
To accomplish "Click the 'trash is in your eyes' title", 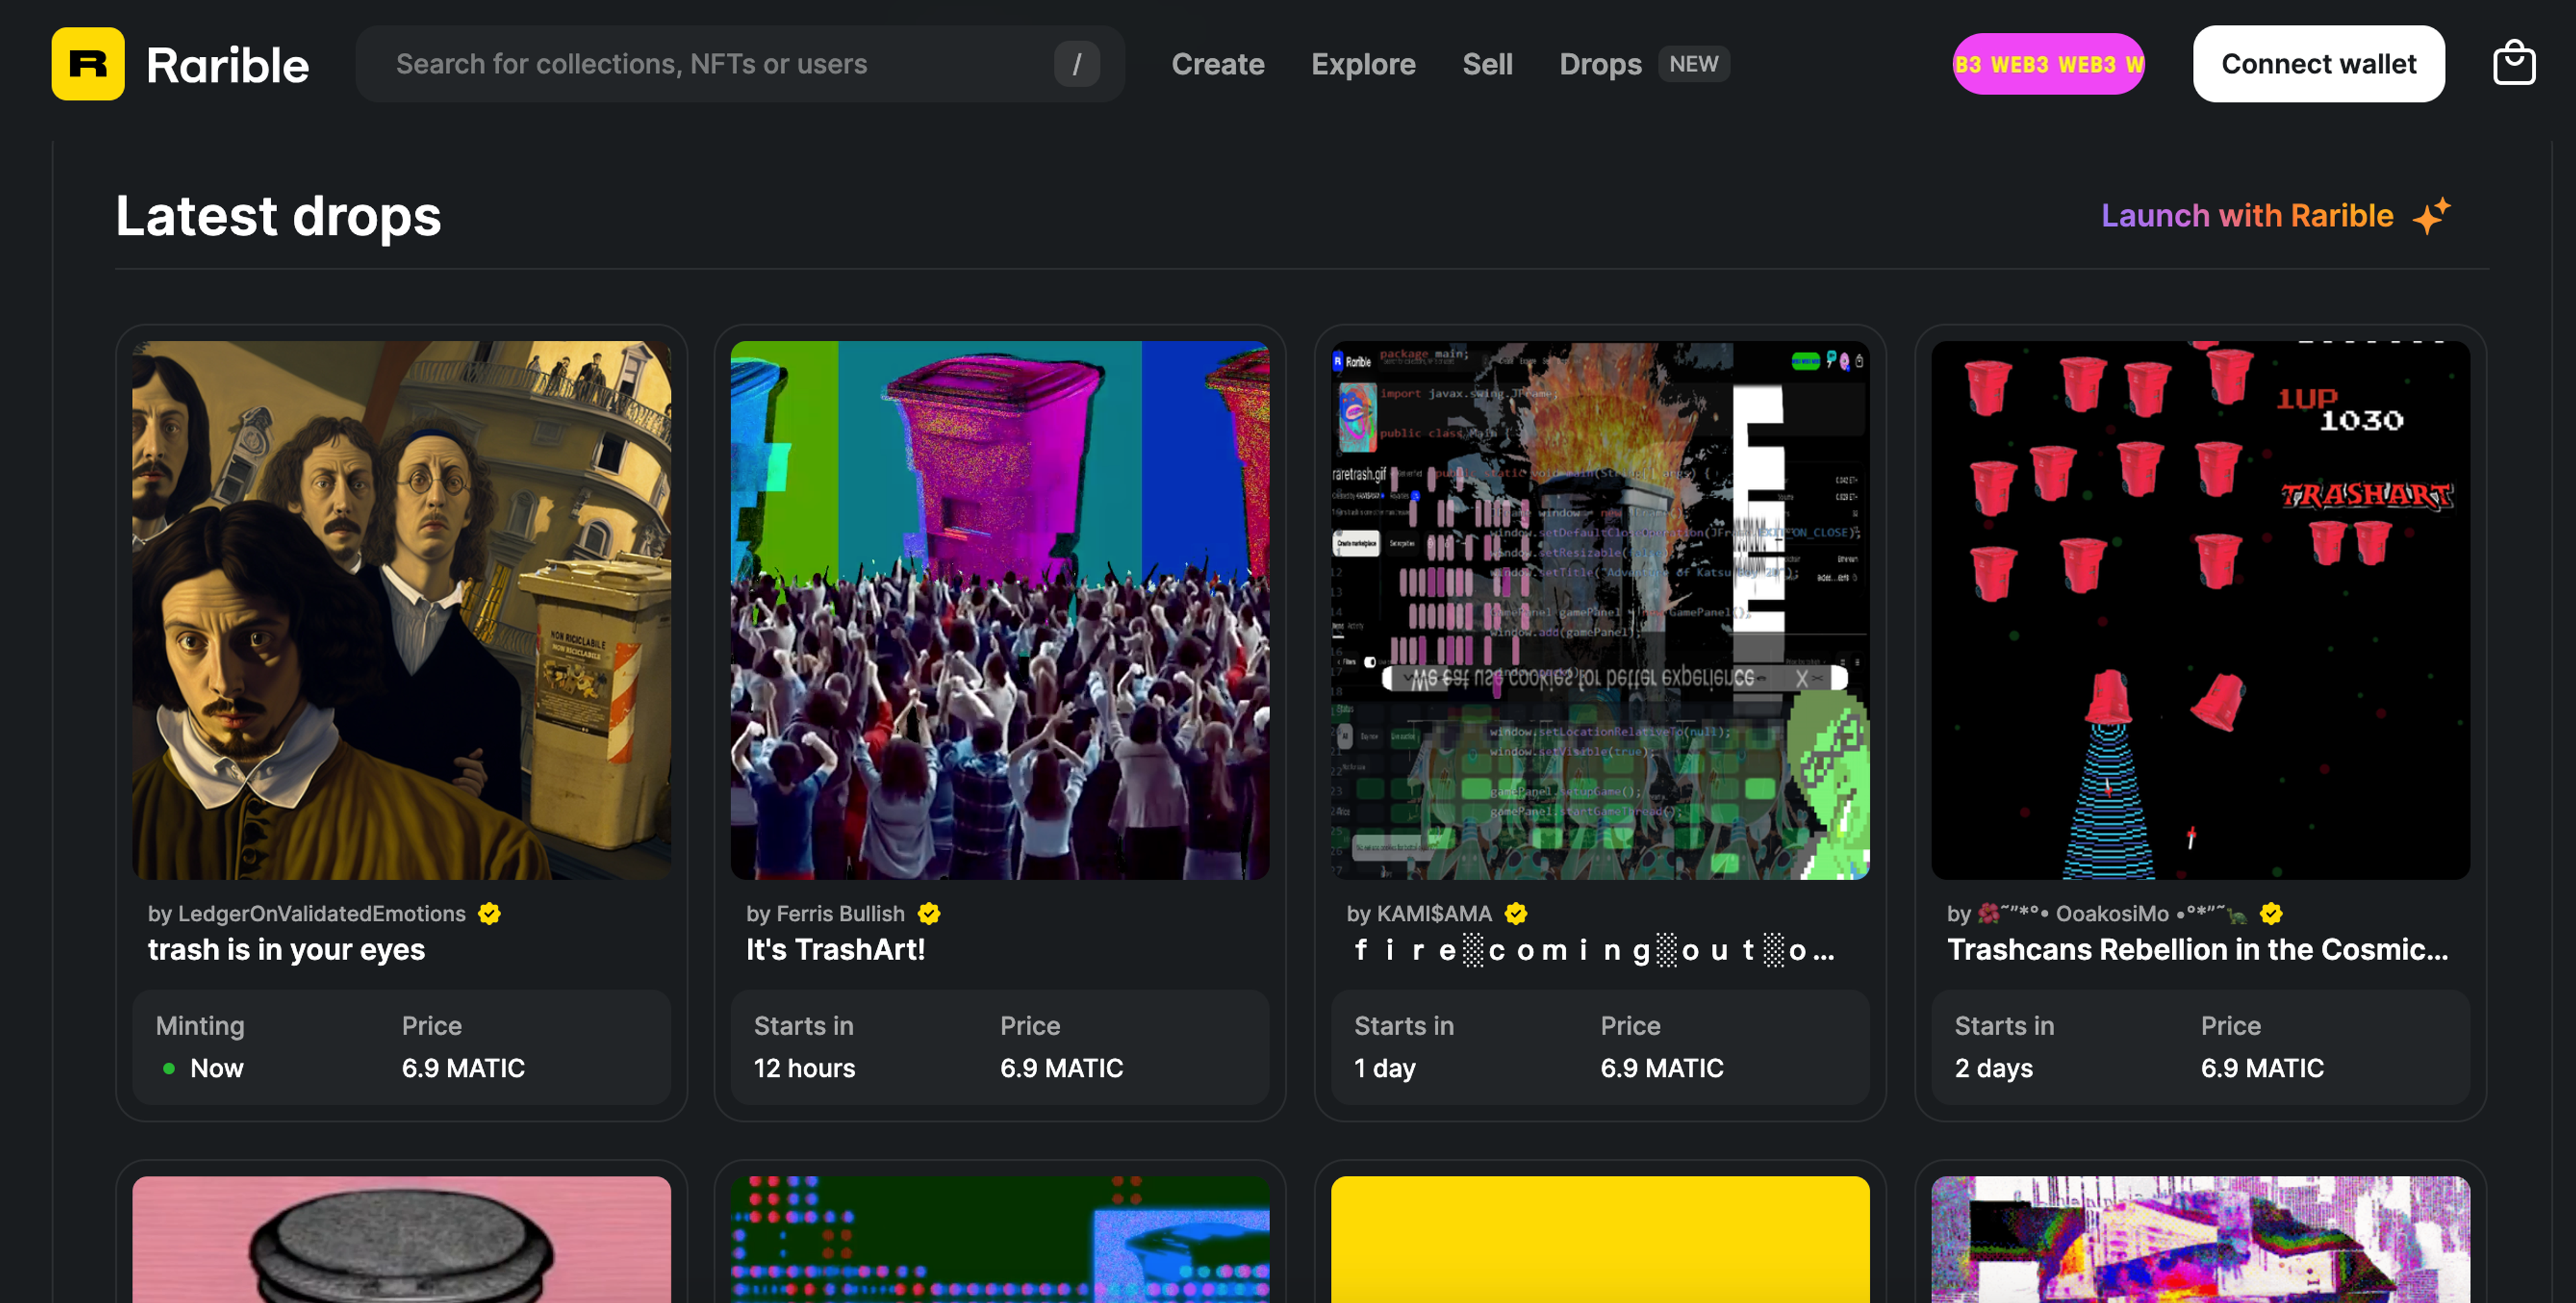I will 286,950.
